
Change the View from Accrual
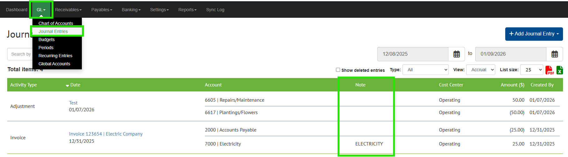click(481, 70)
